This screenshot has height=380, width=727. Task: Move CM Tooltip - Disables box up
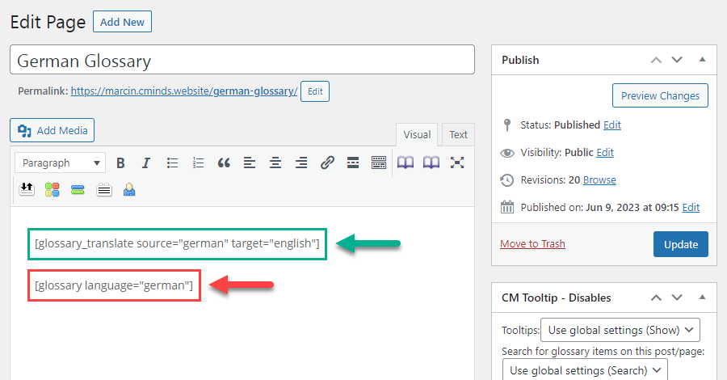pos(656,298)
